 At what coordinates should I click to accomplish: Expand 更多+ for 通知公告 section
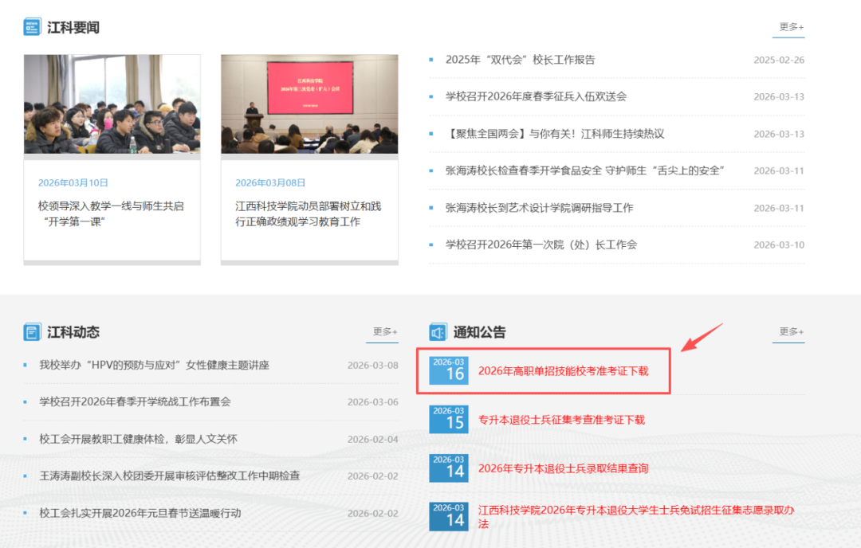791,331
